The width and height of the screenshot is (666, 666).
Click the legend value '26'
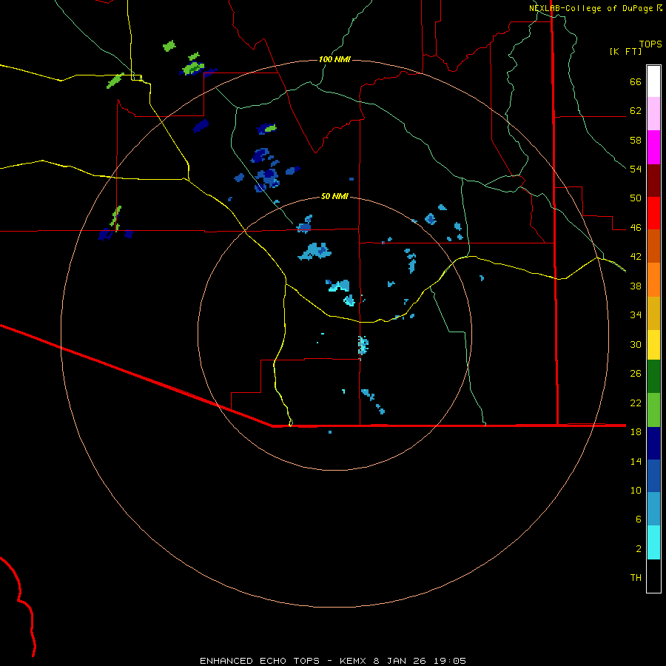(636, 374)
